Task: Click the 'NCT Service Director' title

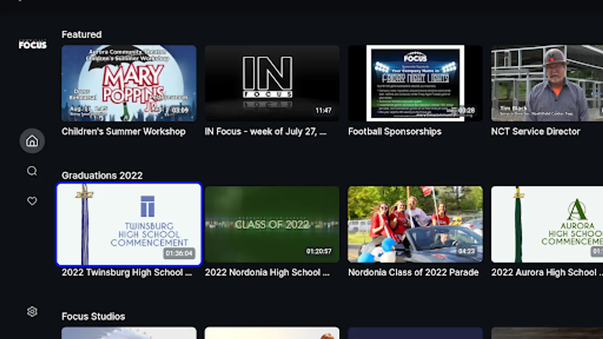Action: [536, 131]
